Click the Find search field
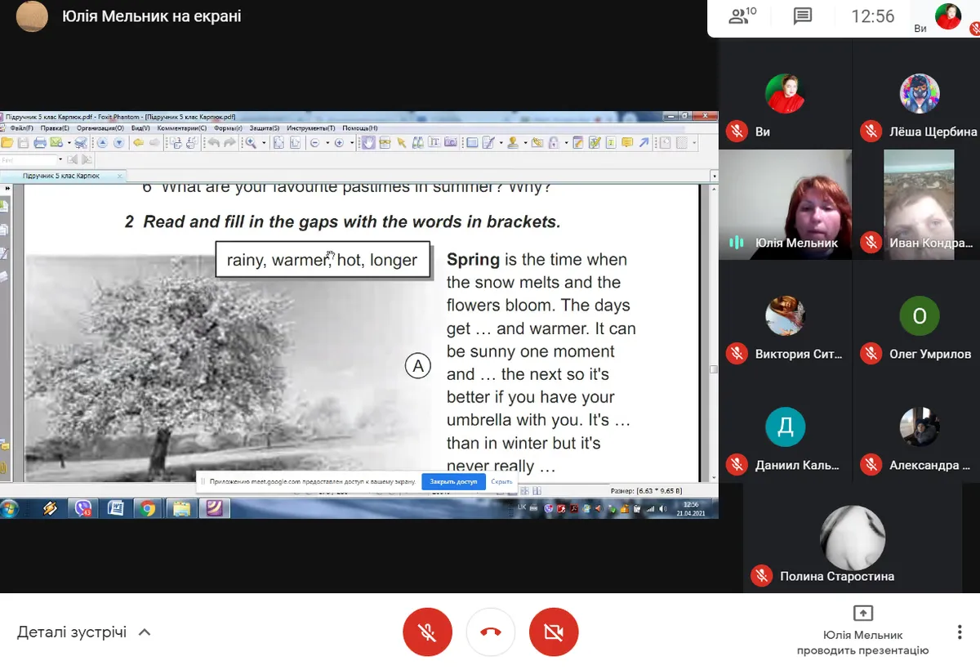The image size is (980, 670). click(29, 160)
